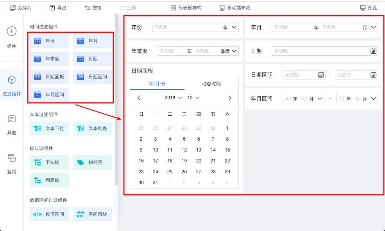This screenshot has height=231, width=385.
Task: Click the 日期区间 start date field
Action: coord(300,75)
